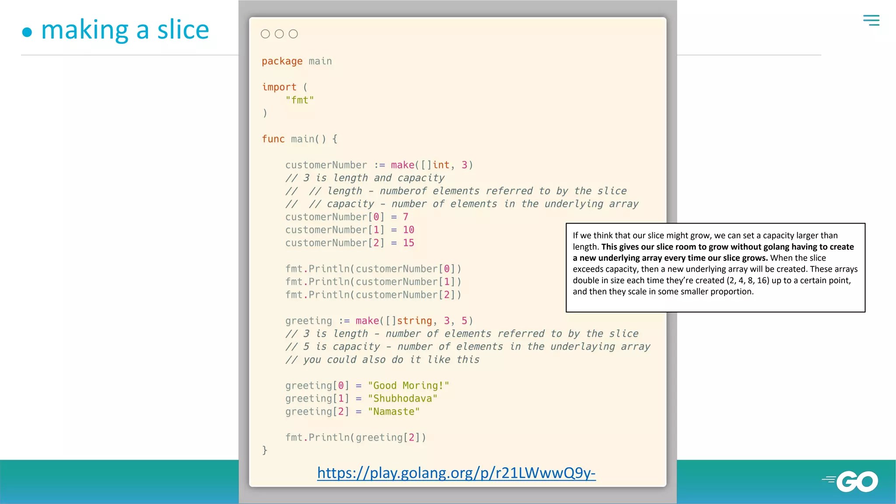Click the "Shubhodava" string literal
This screenshot has height=504, width=896.
(402, 399)
